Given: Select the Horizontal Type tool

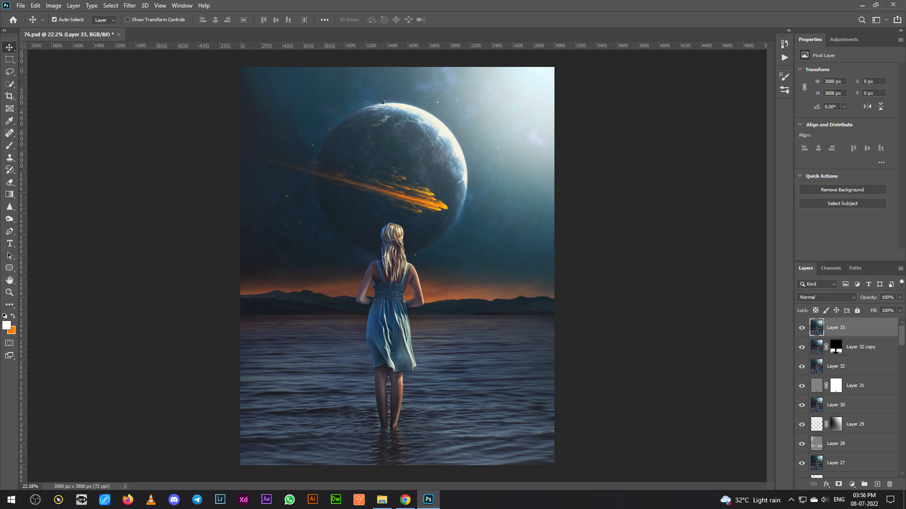Looking at the screenshot, I should click(9, 243).
